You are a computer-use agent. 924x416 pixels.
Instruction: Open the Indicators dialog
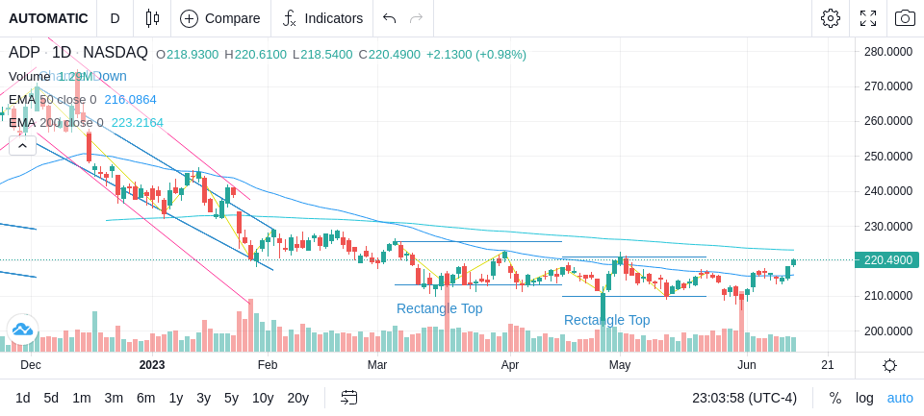(322, 18)
